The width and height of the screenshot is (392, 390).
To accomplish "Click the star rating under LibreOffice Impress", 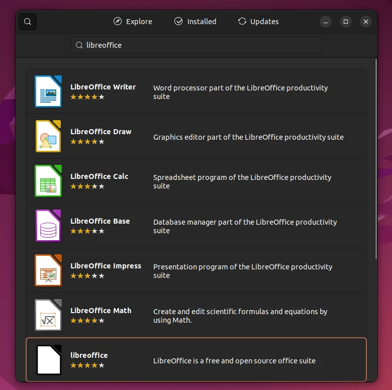I will coord(87,276).
